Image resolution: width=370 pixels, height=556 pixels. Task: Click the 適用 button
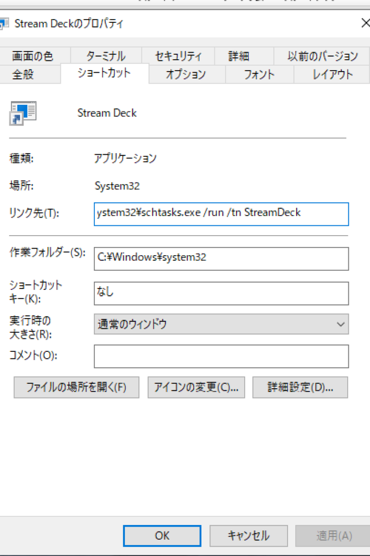click(x=334, y=535)
